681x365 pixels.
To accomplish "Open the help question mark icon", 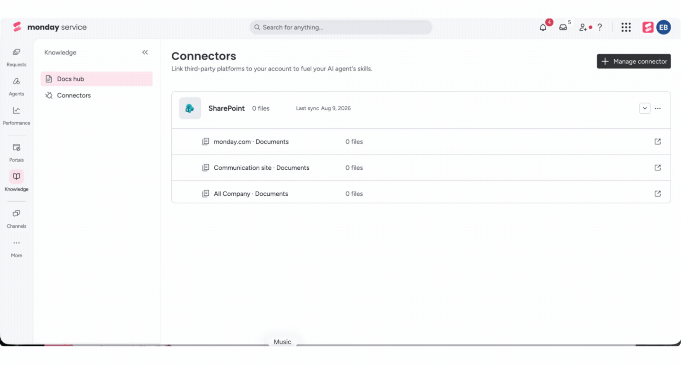I will tap(600, 27).
